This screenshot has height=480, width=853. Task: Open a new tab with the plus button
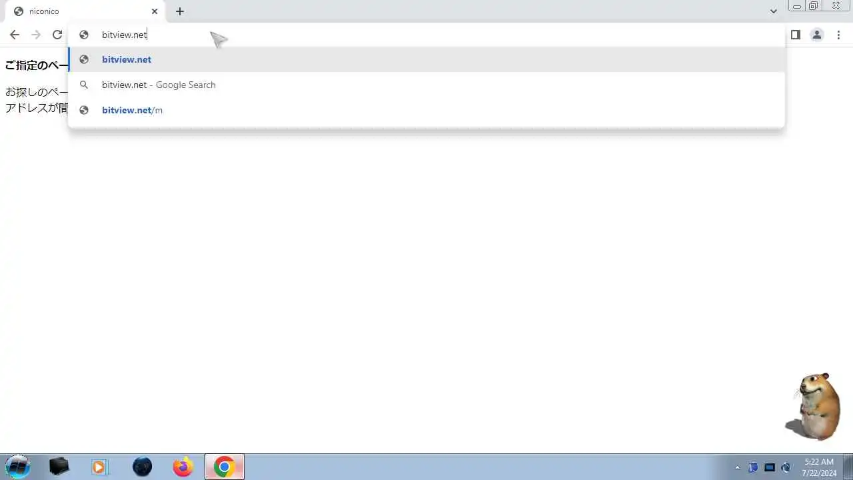(x=180, y=11)
